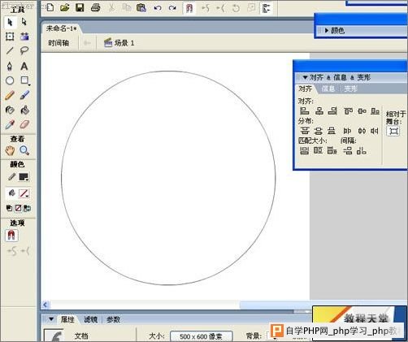Click Align vertical center in 对齐 panel
This screenshot has width=408, height=342.
click(362, 110)
